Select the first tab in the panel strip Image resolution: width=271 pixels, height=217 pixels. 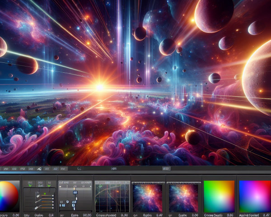tap(6, 169)
